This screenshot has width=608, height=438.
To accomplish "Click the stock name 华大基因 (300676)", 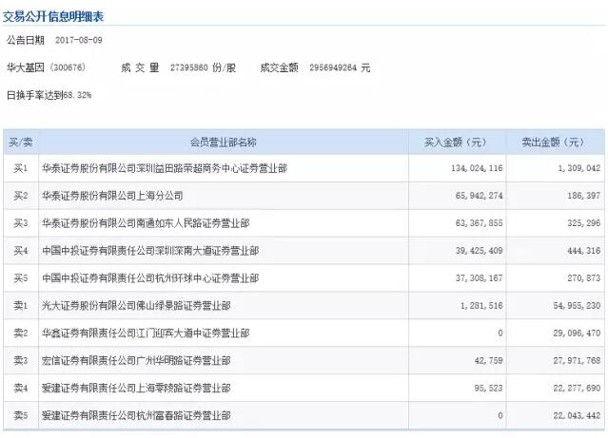I will [46, 67].
